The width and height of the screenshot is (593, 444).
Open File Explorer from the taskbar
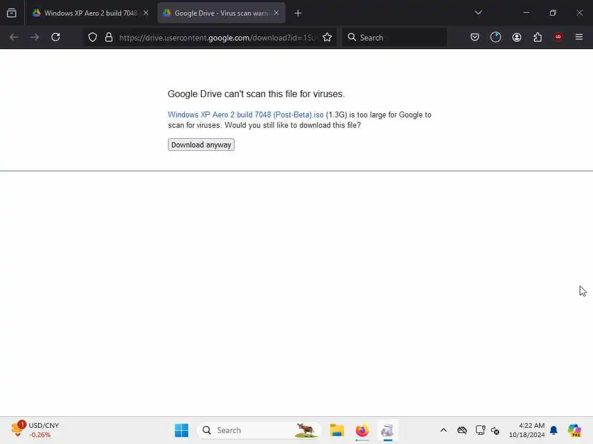click(336, 430)
